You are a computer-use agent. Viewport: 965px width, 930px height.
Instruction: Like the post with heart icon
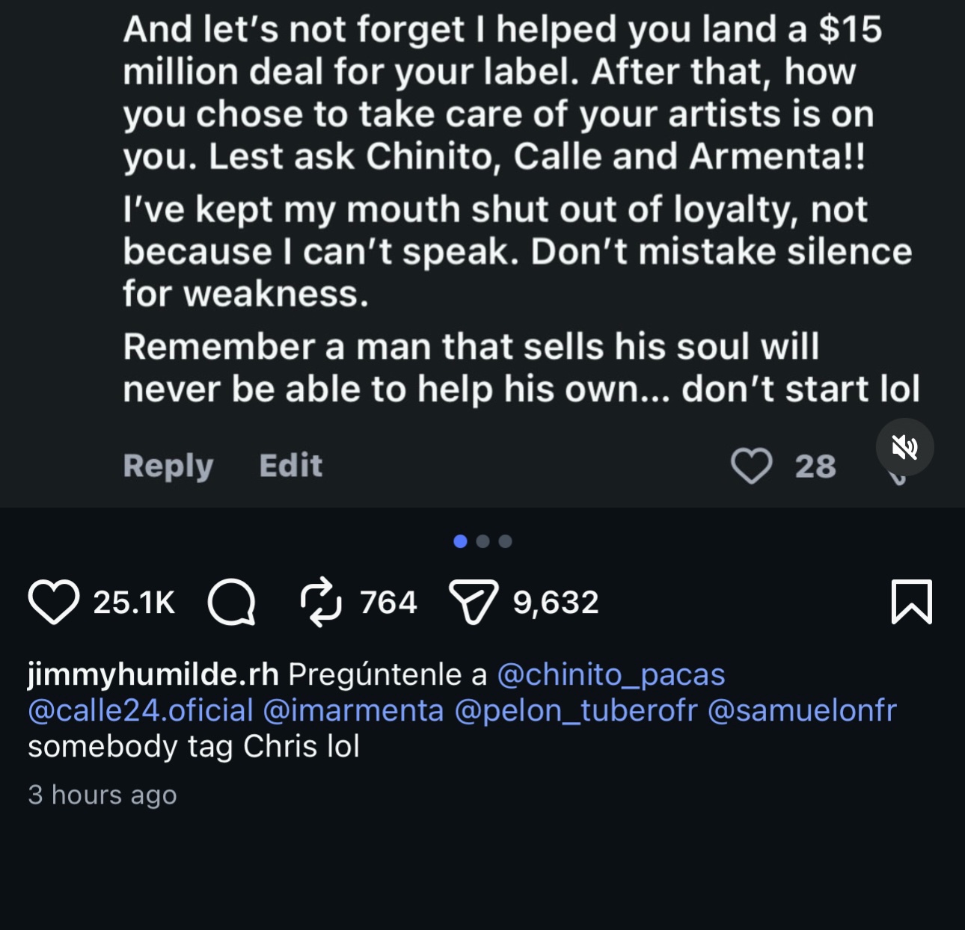54,602
